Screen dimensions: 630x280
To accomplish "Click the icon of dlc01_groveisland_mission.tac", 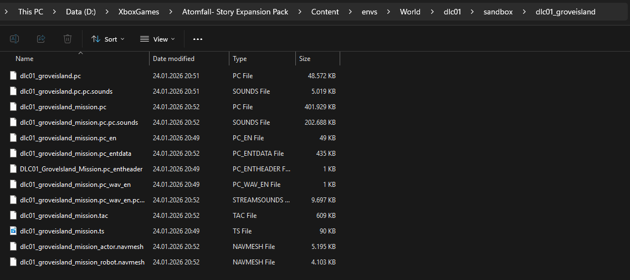I will point(14,215).
